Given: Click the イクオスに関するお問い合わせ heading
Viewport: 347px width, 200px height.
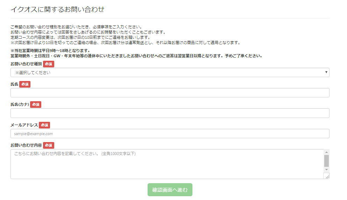Looking at the screenshot, I should point(57,9).
